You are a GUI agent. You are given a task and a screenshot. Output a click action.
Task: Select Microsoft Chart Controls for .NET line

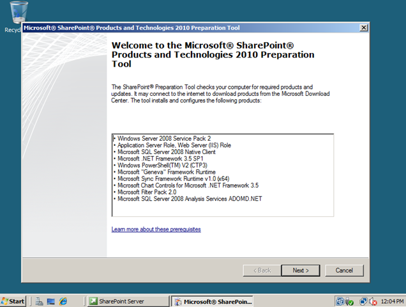click(188, 185)
